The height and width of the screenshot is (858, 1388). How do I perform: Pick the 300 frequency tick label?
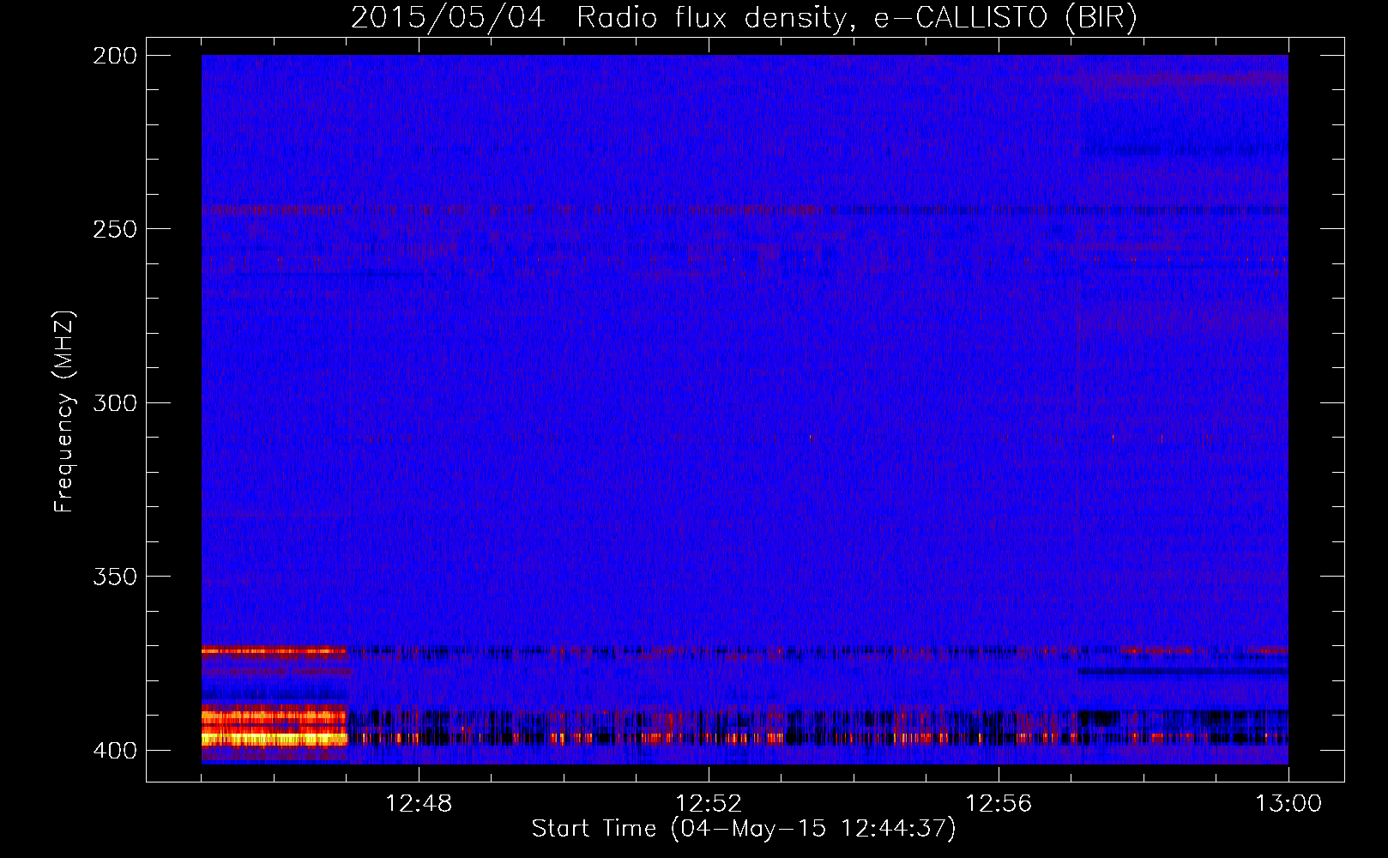[x=115, y=402]
